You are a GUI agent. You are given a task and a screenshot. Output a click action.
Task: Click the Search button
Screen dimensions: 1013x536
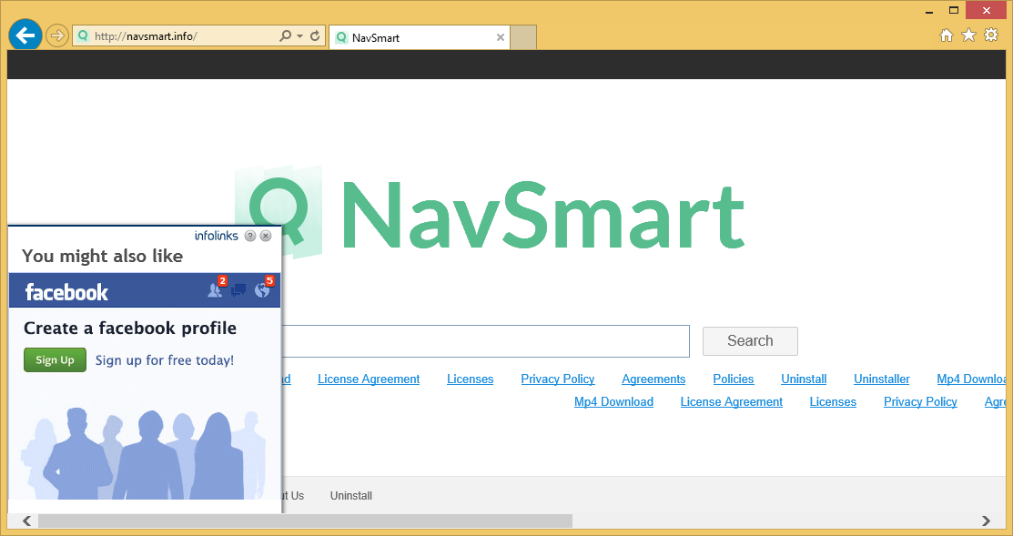pos(750,341)
